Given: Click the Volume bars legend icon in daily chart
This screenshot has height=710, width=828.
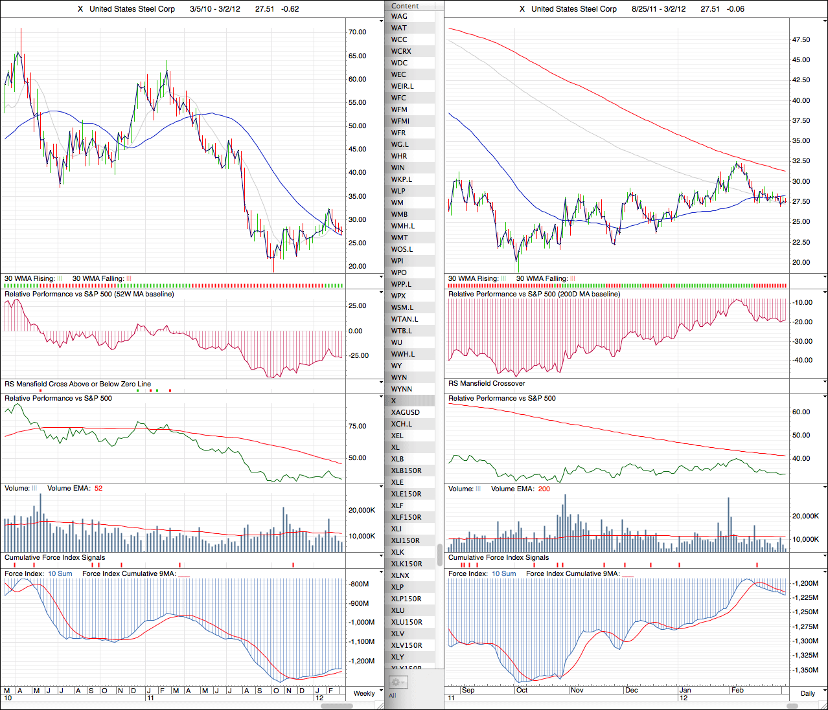Looking at the screenshot, I should (478, 489).
